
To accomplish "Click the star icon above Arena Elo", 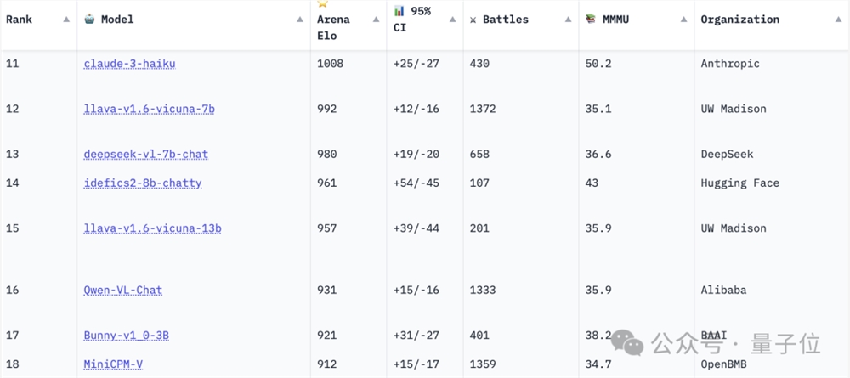I will pyautogui.click(x=322, y=5).
